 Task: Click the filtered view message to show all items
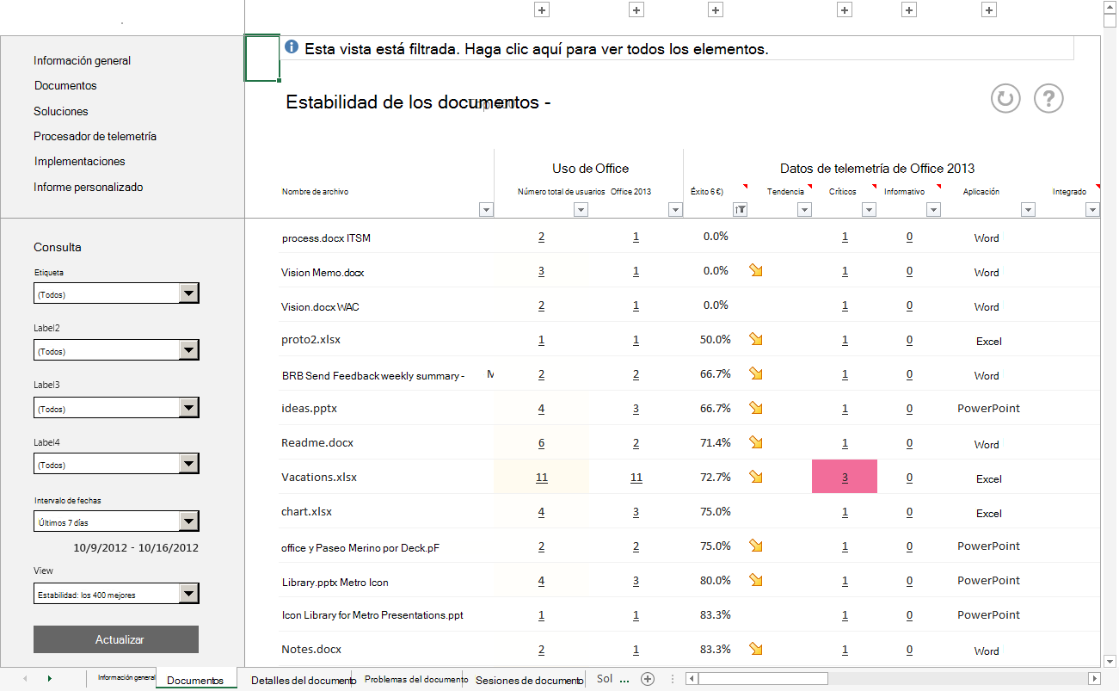click(x=536, y=49)
